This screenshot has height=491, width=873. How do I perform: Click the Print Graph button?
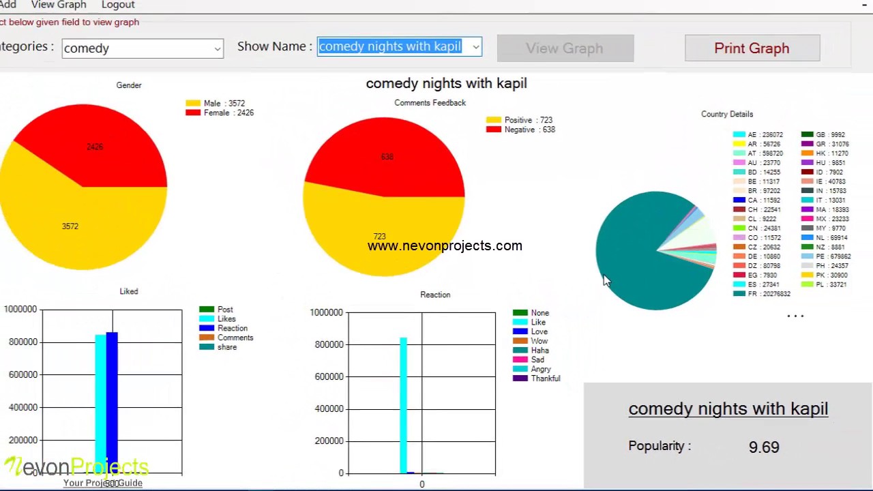(x=752, y=48)
